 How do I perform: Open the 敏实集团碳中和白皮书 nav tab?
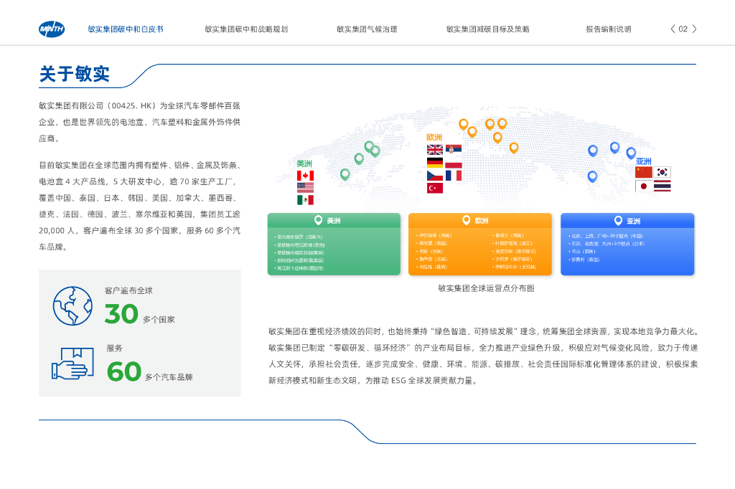(x=126, y=29)
